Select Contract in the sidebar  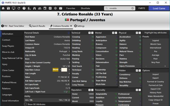(6, 40)
